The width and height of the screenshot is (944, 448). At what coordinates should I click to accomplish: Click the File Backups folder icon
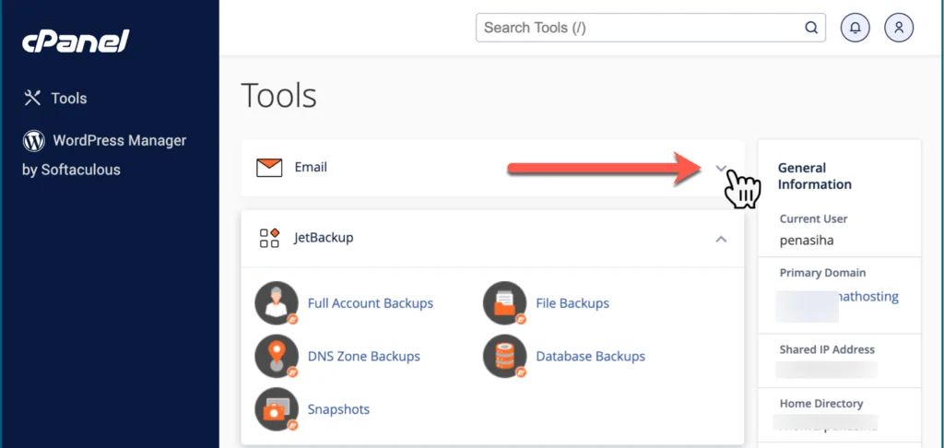504,303
